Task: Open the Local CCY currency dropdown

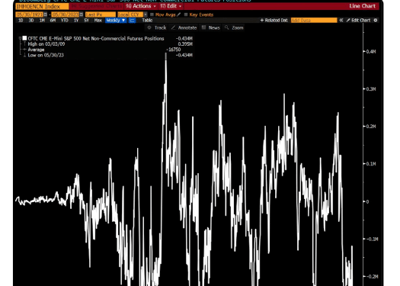Action: pyautogui.click(x=133, y=14)
